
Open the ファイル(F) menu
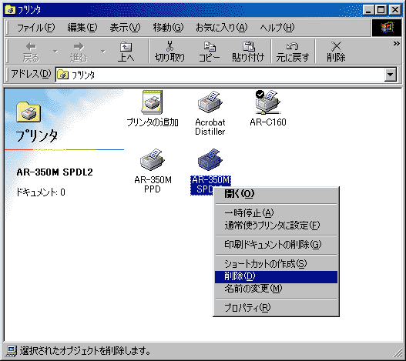35,28
